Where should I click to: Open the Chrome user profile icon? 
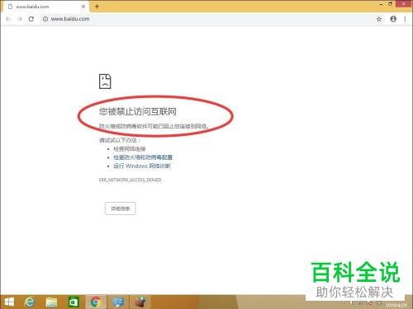point(393,19)
